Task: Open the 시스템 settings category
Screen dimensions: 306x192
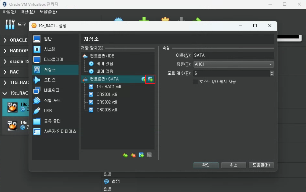Action: point(55,49)
